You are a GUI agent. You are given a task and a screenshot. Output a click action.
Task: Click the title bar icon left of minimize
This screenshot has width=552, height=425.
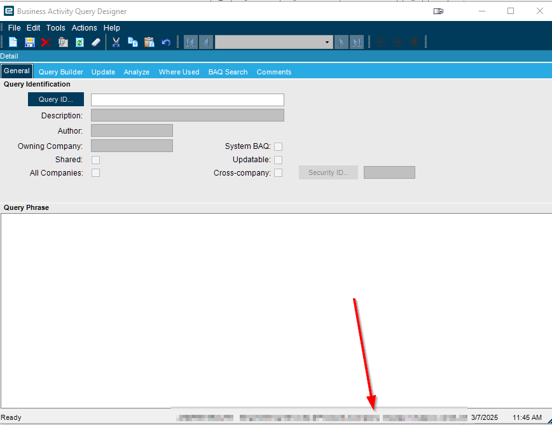click(438, 11)
